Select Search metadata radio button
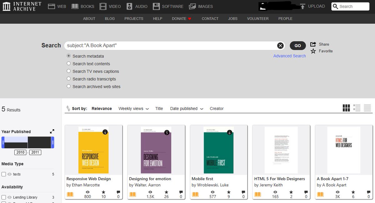The image size is (375, 203). [x=69, y=56]
